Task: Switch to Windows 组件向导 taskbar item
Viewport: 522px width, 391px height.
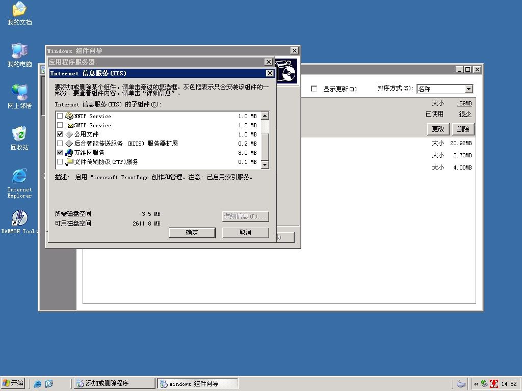Action: 198,383
